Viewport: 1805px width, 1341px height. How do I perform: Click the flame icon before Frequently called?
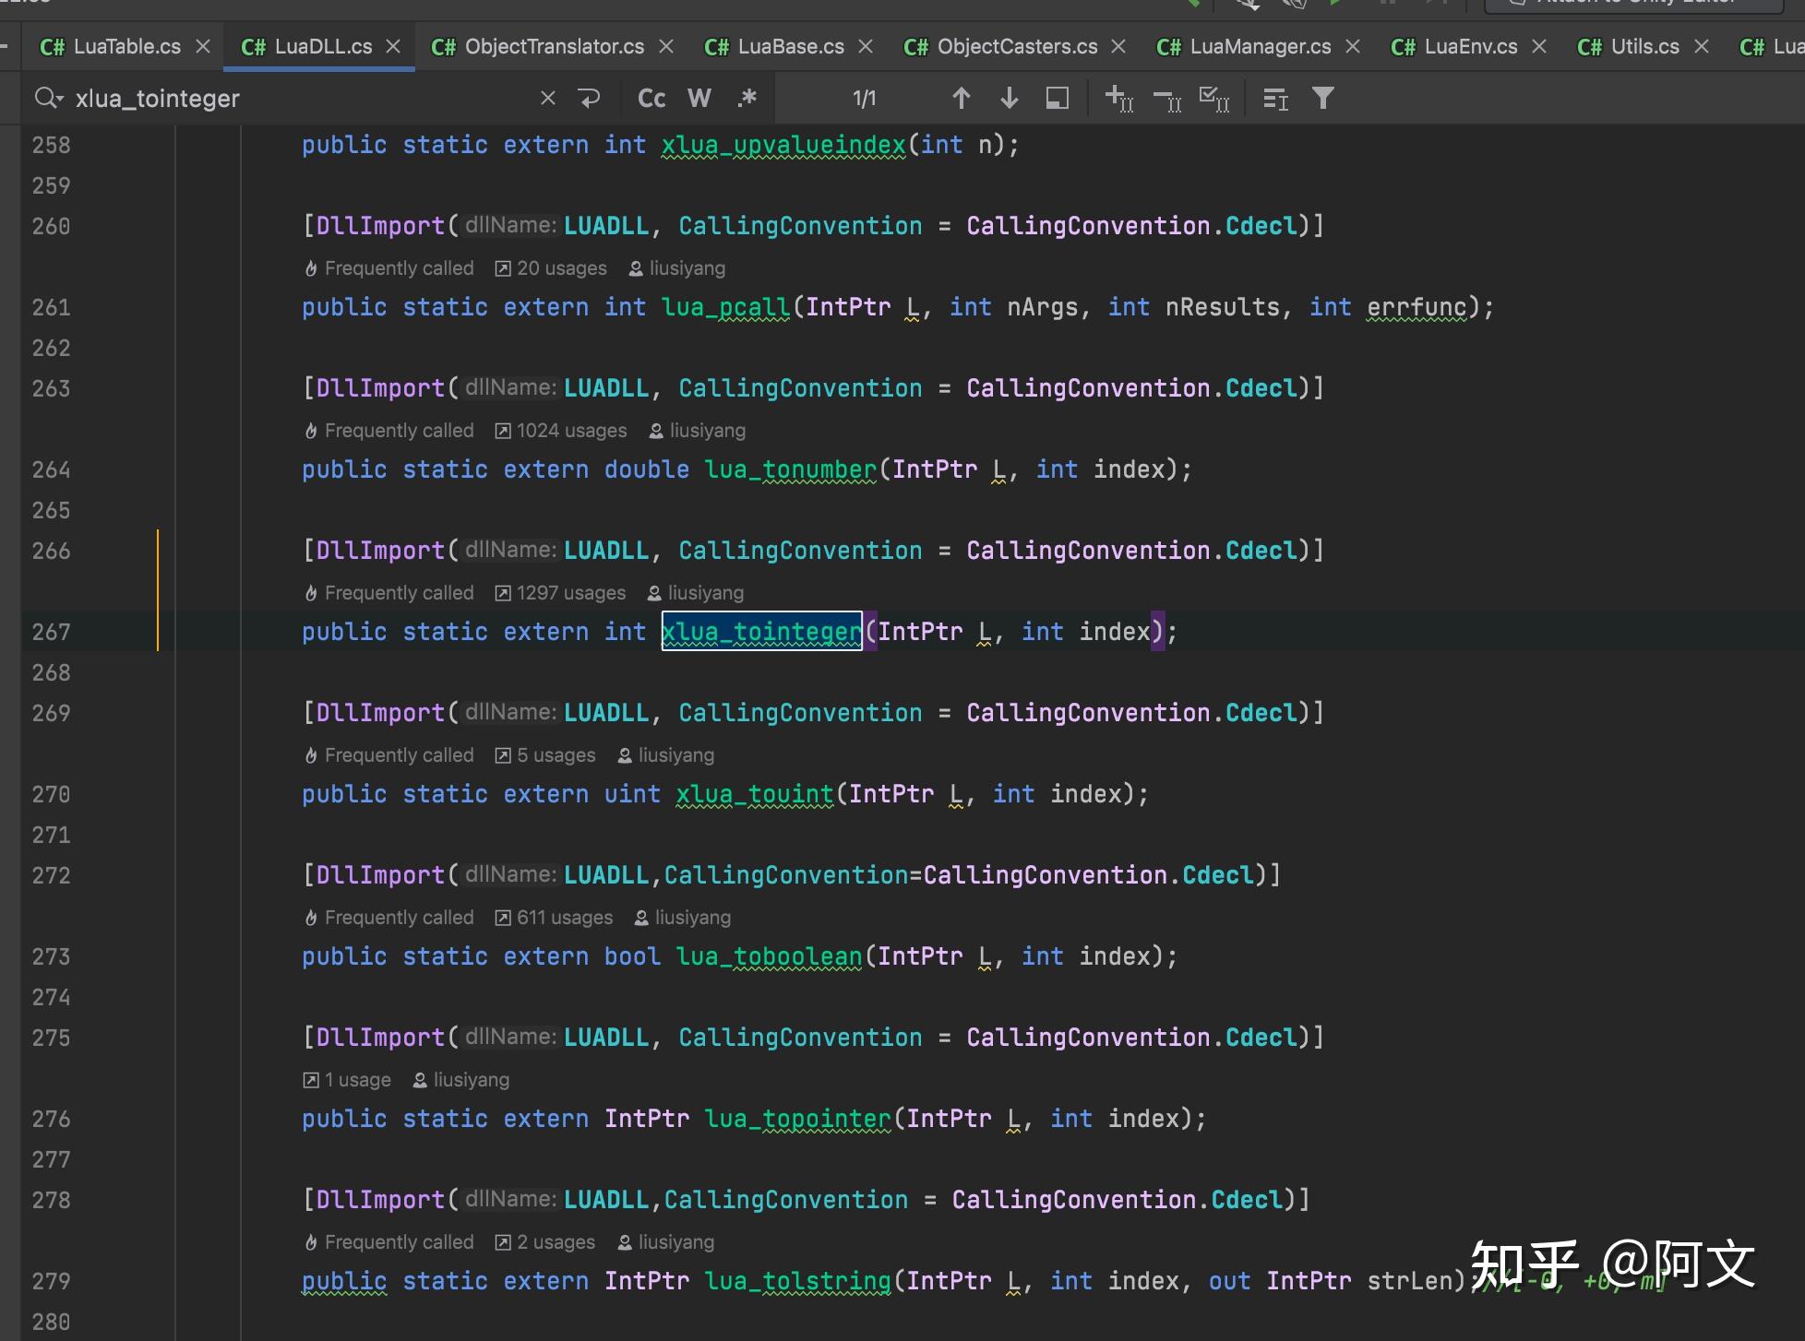point(311,268)
